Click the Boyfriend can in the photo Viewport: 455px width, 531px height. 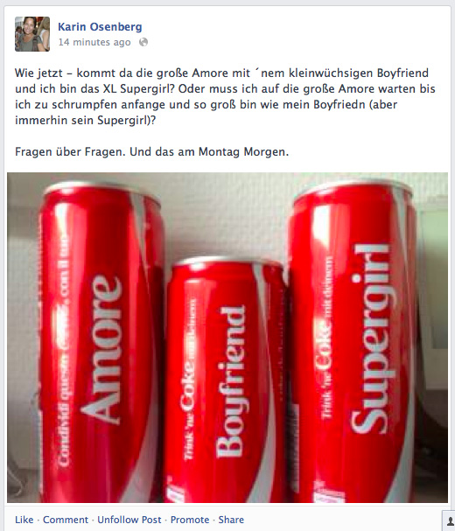tap(227, 381)
